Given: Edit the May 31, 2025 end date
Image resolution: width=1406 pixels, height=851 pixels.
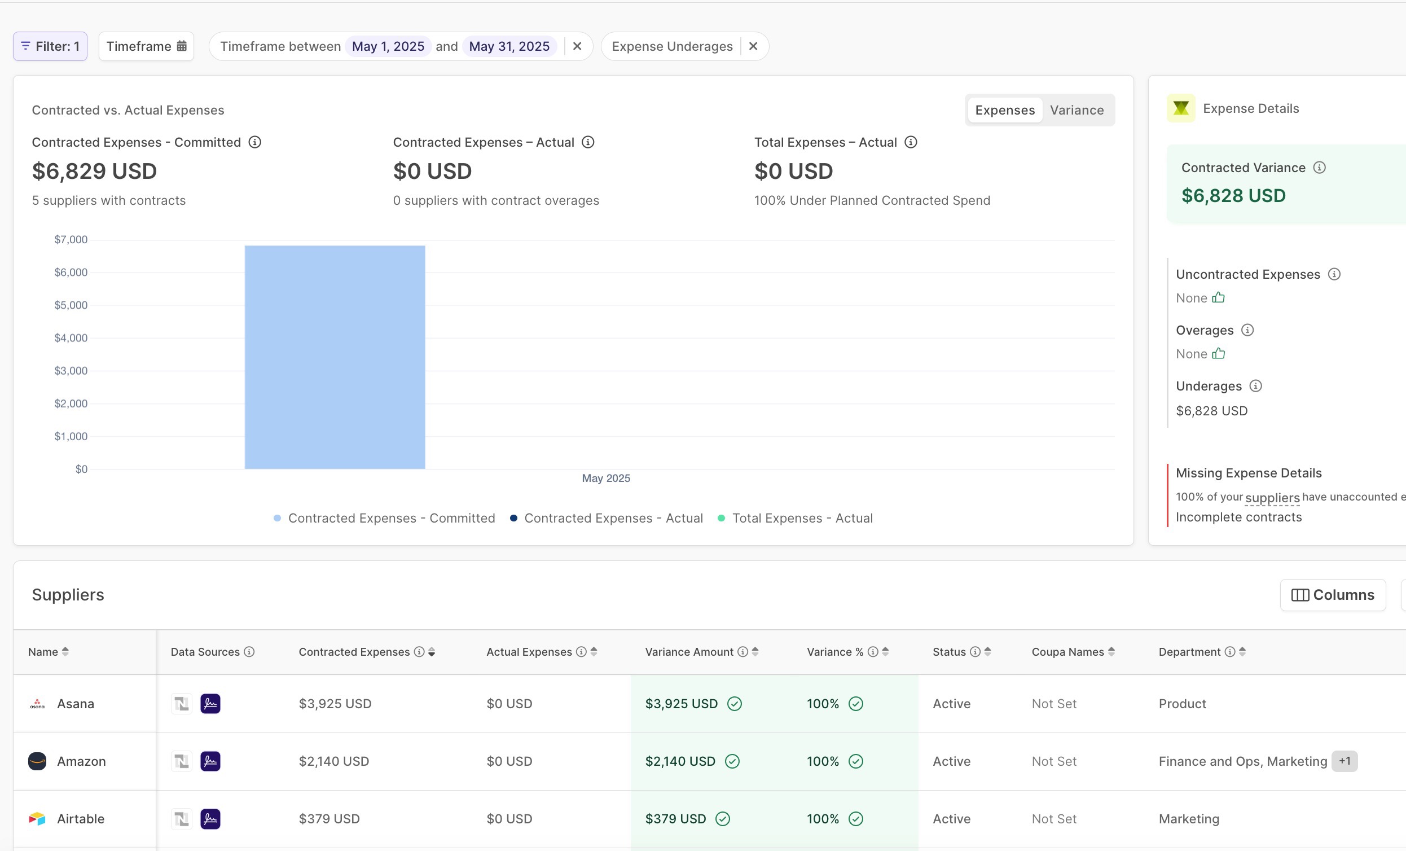Looking at the screenshot, I should click(x=509, y=46).
